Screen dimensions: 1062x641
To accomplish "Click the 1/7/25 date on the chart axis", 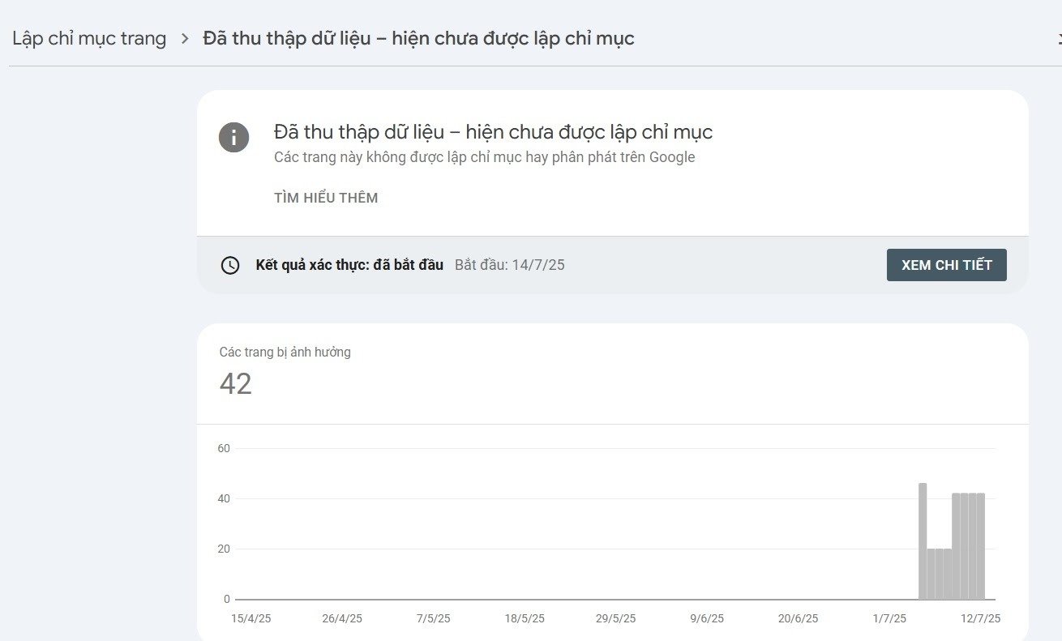I will [x=889, y=618].
